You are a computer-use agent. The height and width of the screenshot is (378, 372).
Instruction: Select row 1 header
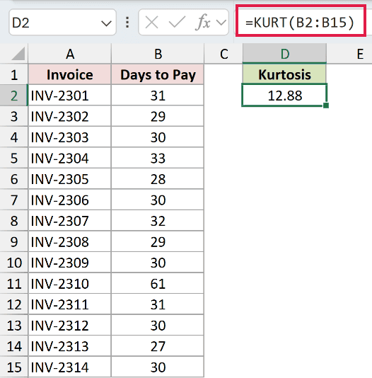point(14,74)
